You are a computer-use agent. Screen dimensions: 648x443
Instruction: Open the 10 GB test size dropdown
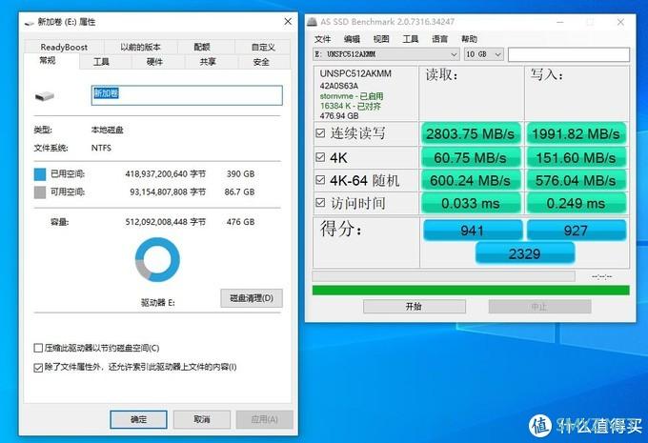coord(483,54)
